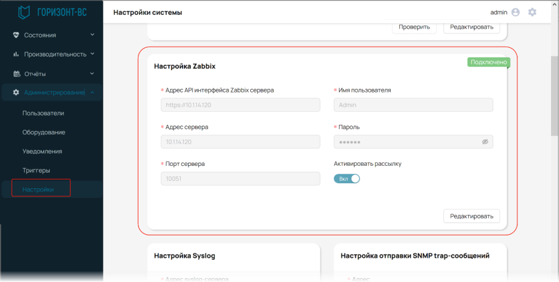Click the page vertical scrollbar thumb
Viewport: 559px width, 282px height.
[x=555, y=96]
